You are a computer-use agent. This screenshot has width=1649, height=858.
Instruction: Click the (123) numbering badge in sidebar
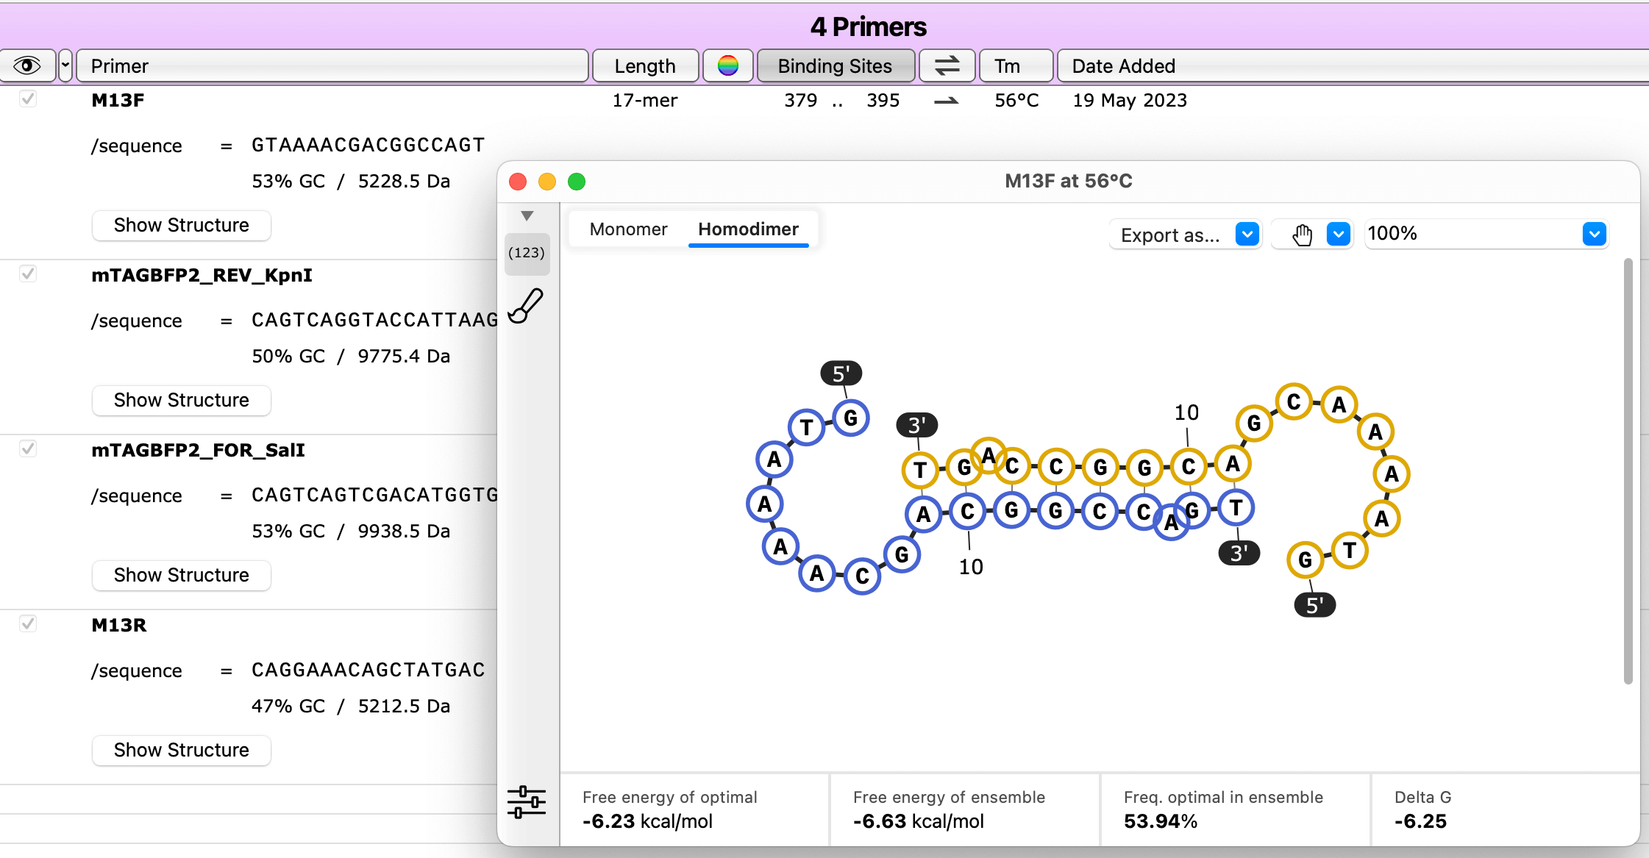click(x=527, y=253)
